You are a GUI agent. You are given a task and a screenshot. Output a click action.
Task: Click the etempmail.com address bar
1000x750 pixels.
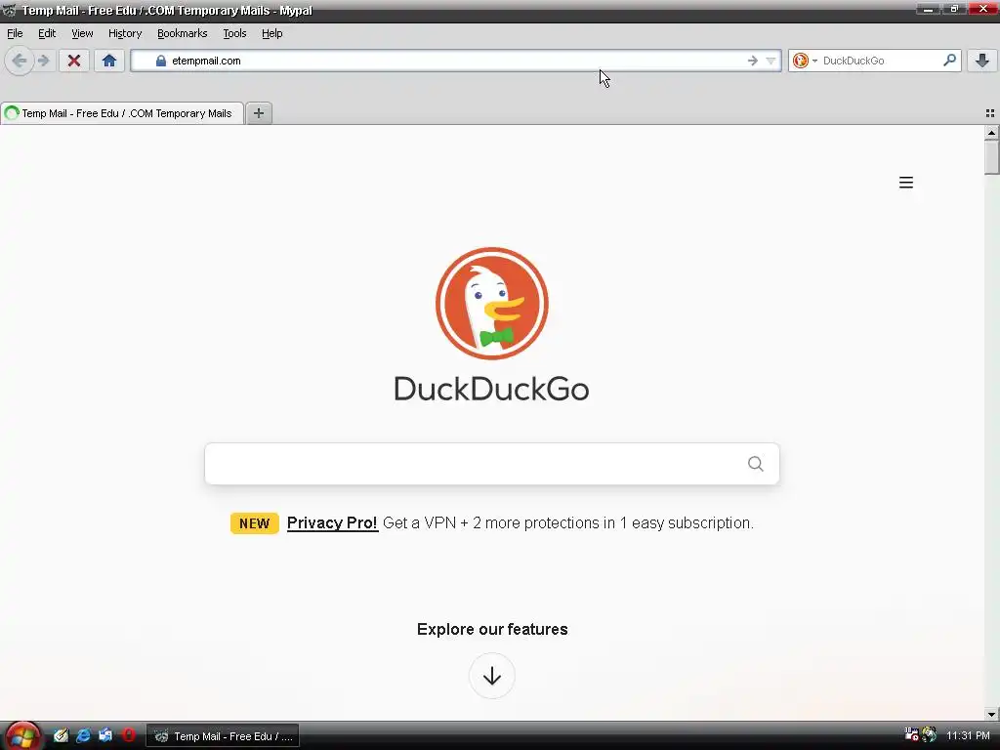tap(456, 61)
